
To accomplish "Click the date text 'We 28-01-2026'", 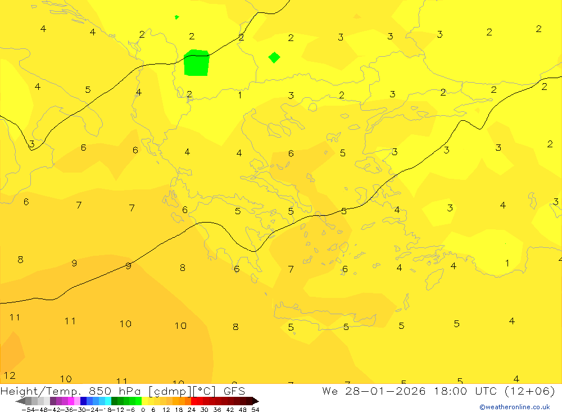I will pos(374,391).
